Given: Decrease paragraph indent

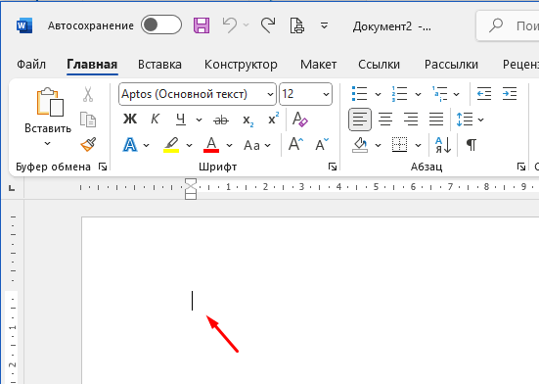Looking at the screenshot, I should [x=484, y=94].
